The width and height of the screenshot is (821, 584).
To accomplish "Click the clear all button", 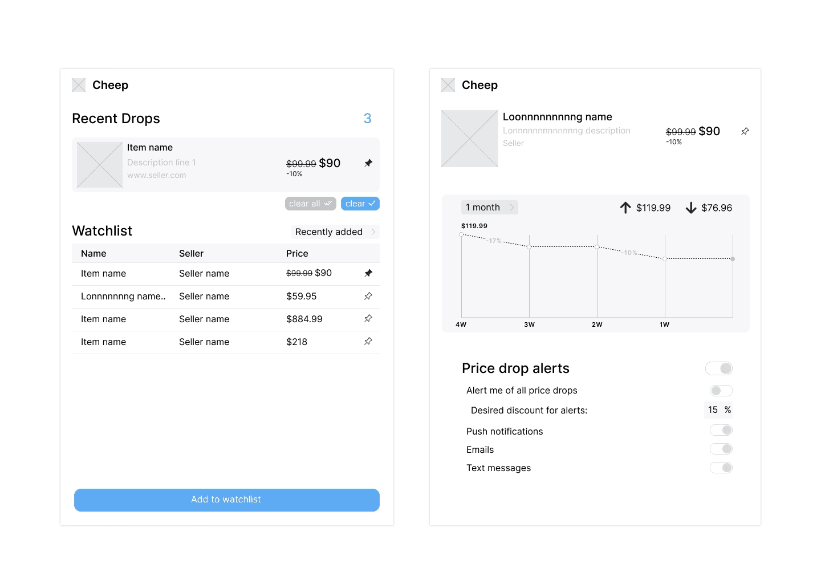I will 311,204.
